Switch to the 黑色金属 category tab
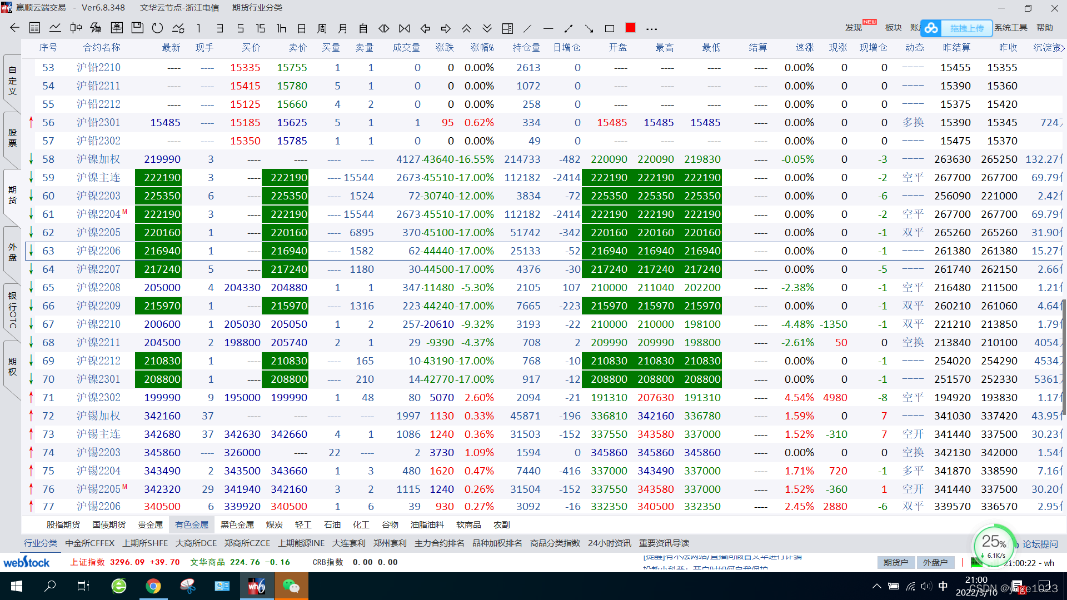 [237, 524]
